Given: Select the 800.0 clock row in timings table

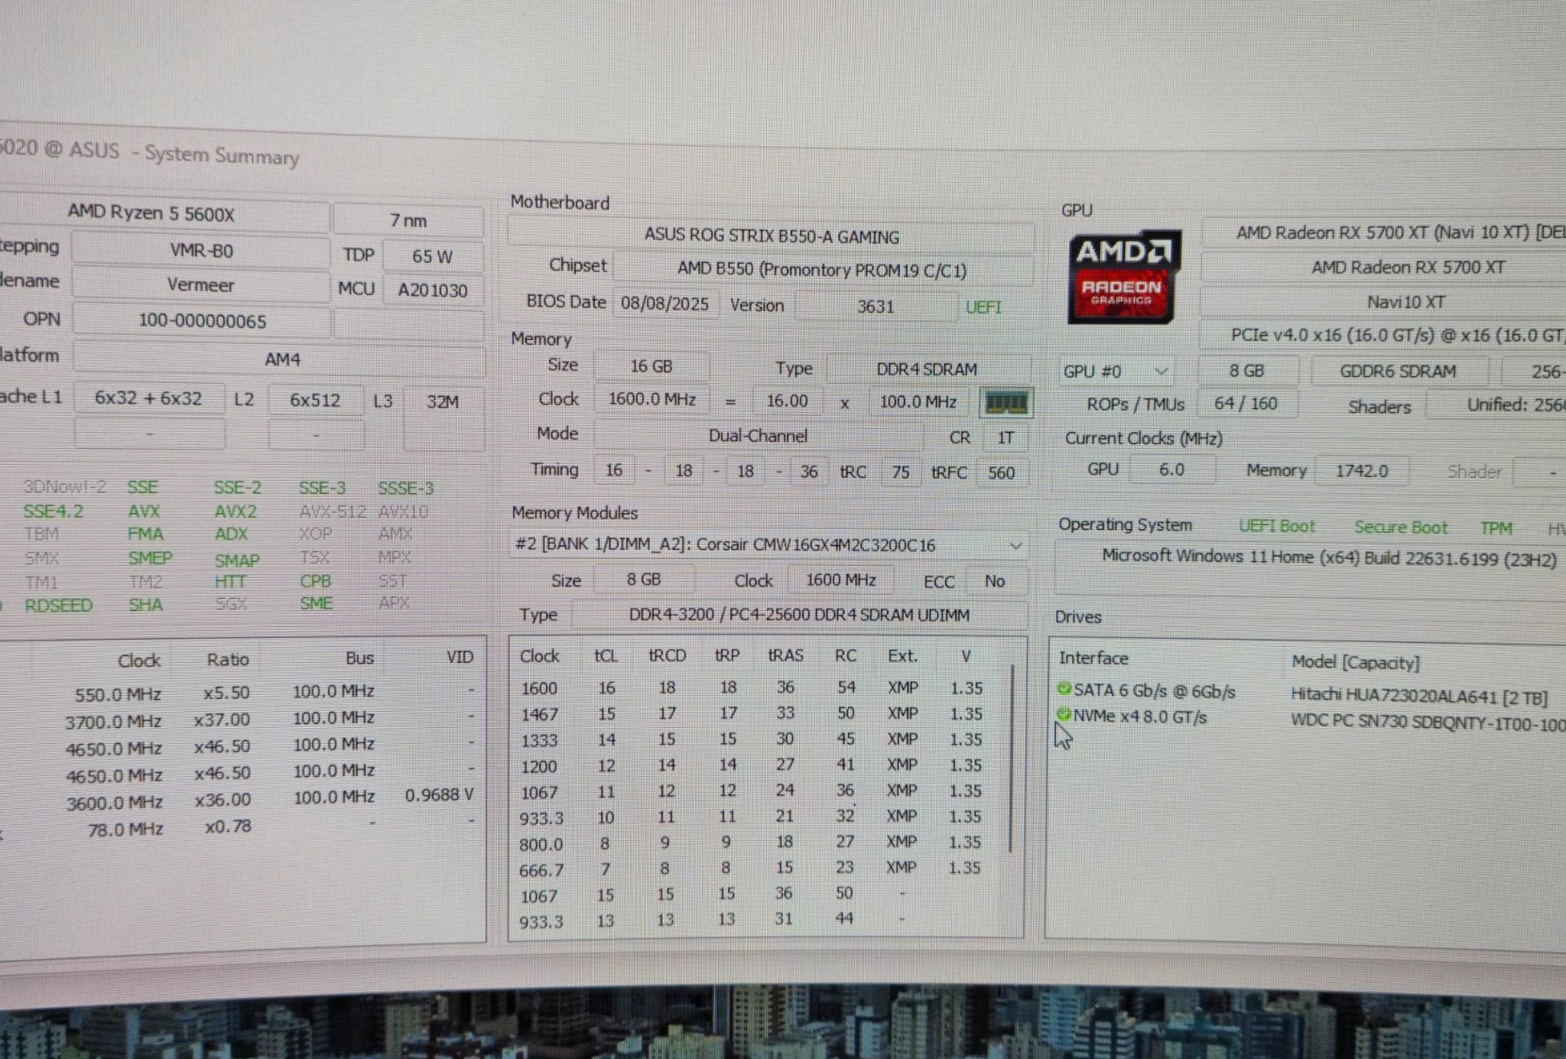Looking at the screenshot, I should [x=759, y=843].
